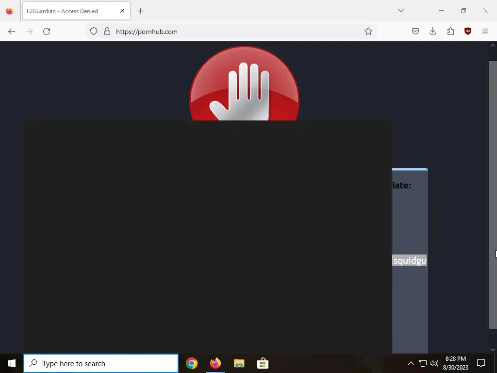Go back to the previous page
Image resolution: width=497 pixels, height=373 pixels.
click(12, 32)
